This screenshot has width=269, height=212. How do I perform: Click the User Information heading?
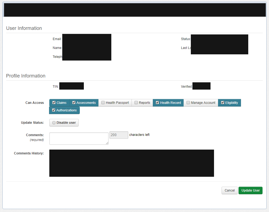[x=24, y=28]
